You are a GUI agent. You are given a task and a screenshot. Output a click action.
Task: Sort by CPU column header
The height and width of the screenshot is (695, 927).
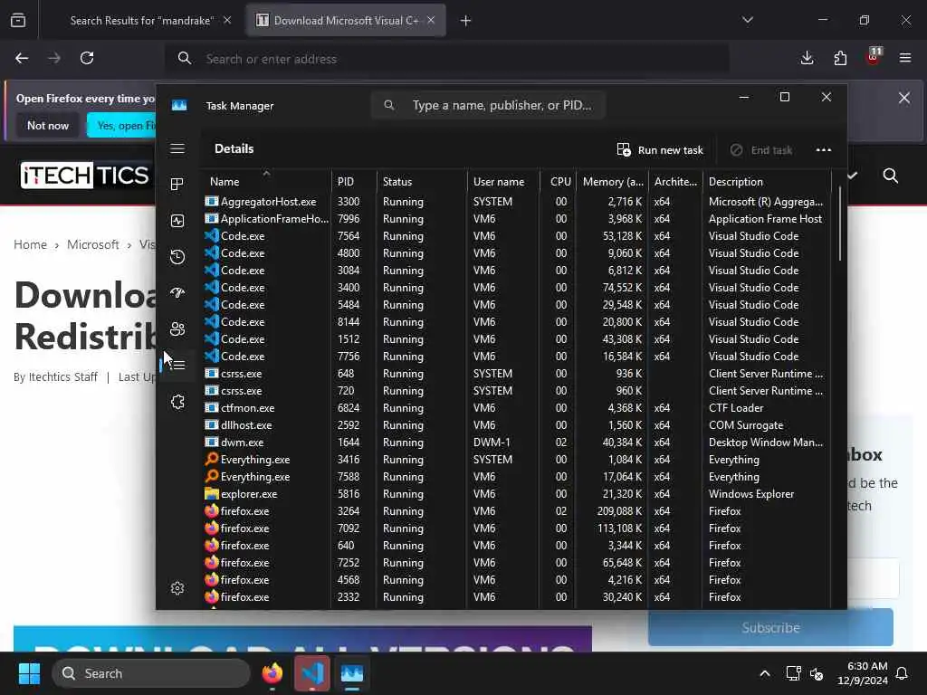(558, 181)
